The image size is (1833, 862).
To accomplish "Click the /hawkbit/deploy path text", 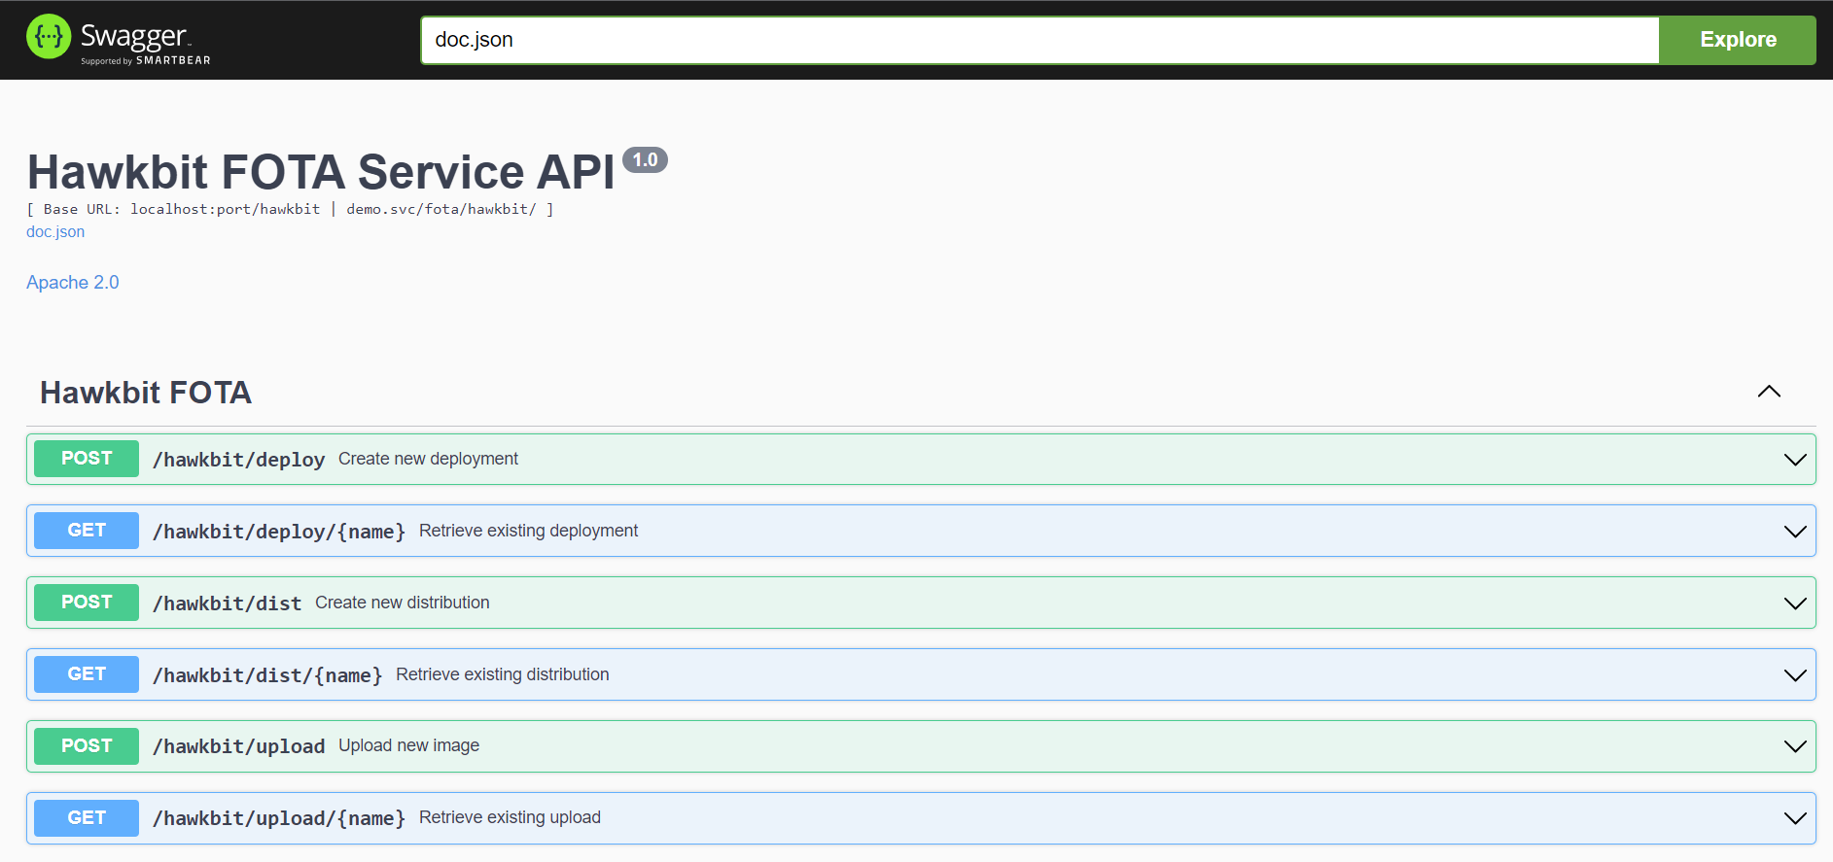I will (x=239, y=460).
